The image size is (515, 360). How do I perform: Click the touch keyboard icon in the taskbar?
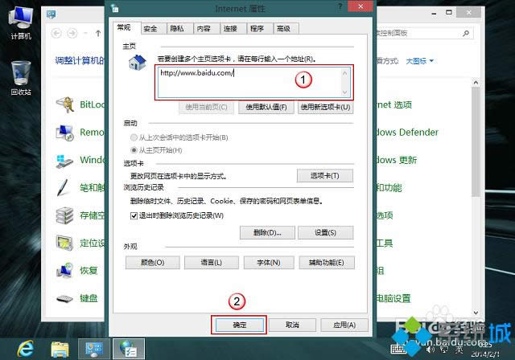pyautogui.click(x=398, y=350)
